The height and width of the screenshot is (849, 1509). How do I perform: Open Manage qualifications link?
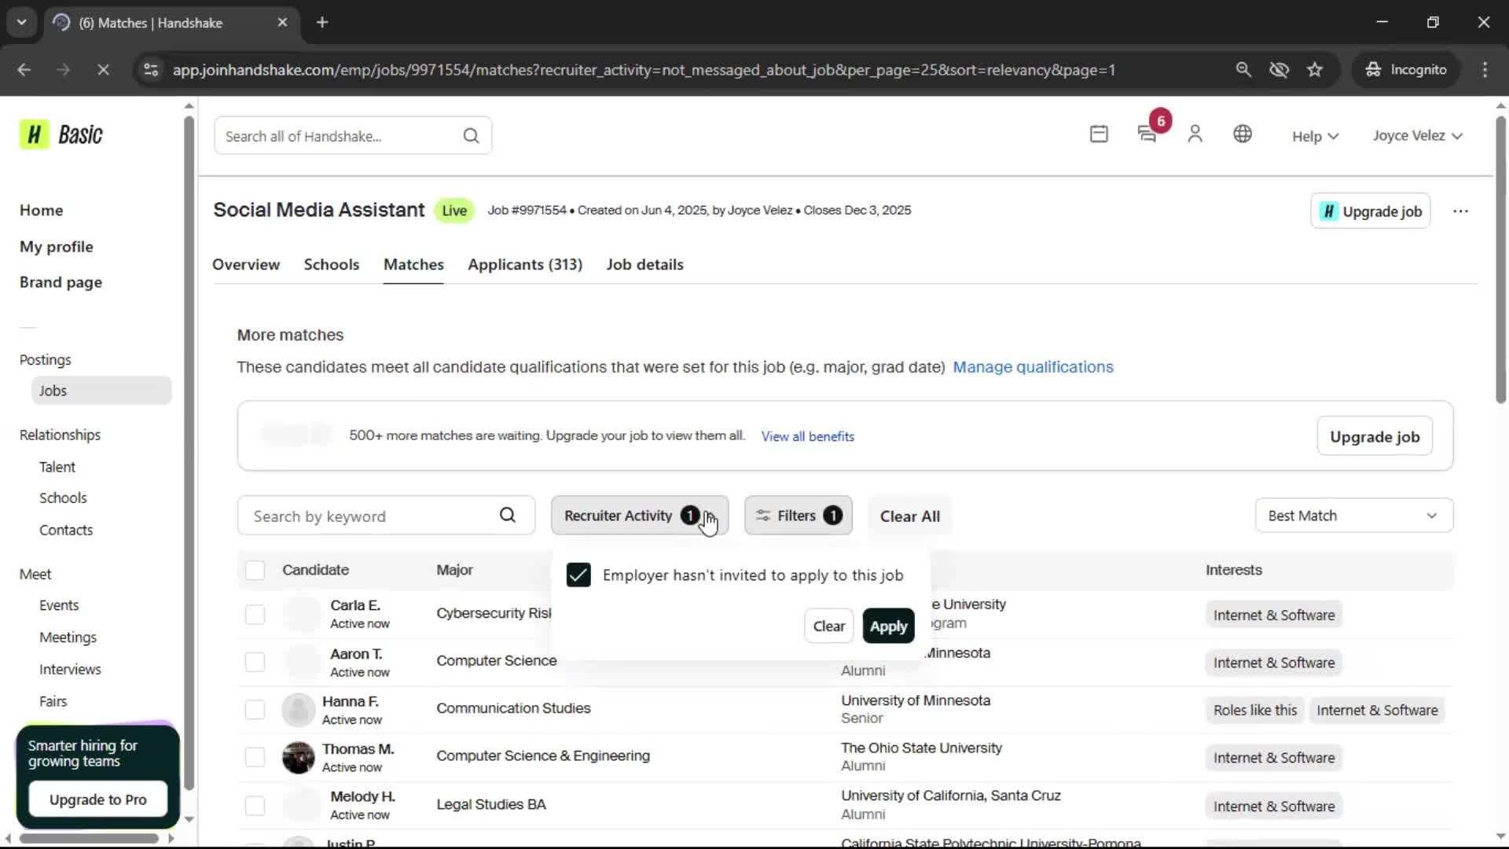coord(1033,367)
